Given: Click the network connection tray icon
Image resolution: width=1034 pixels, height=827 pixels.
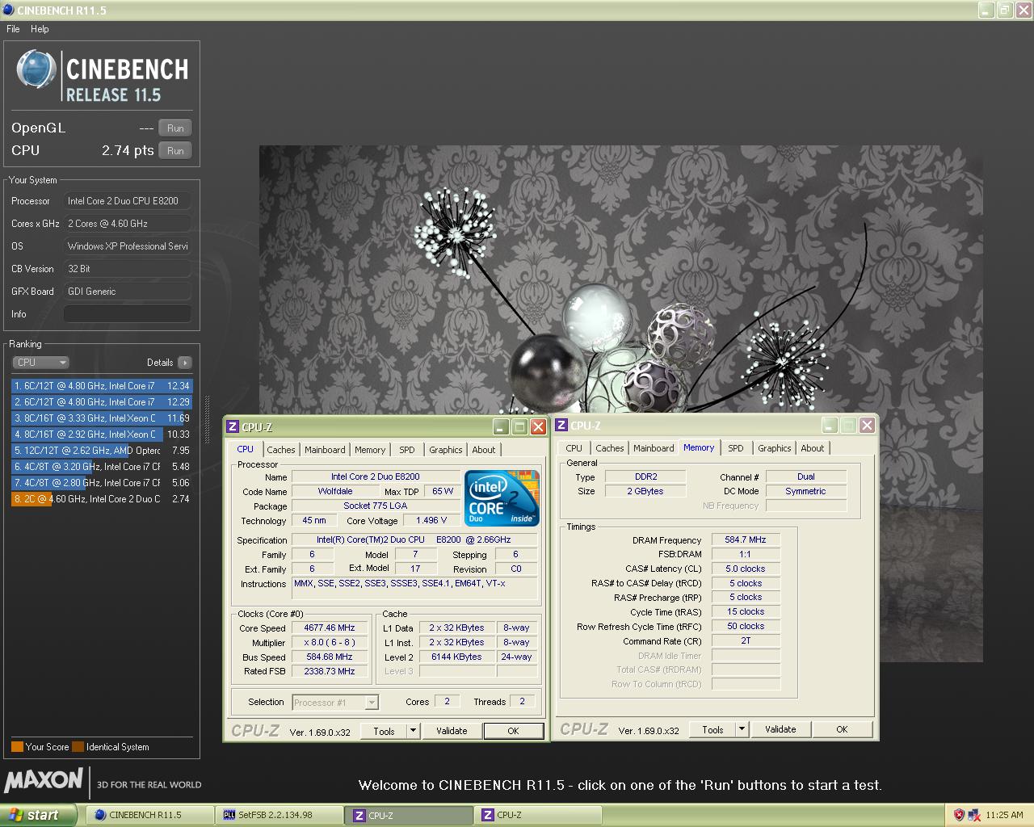Looking at the screenshot, I should coord(974,815).
